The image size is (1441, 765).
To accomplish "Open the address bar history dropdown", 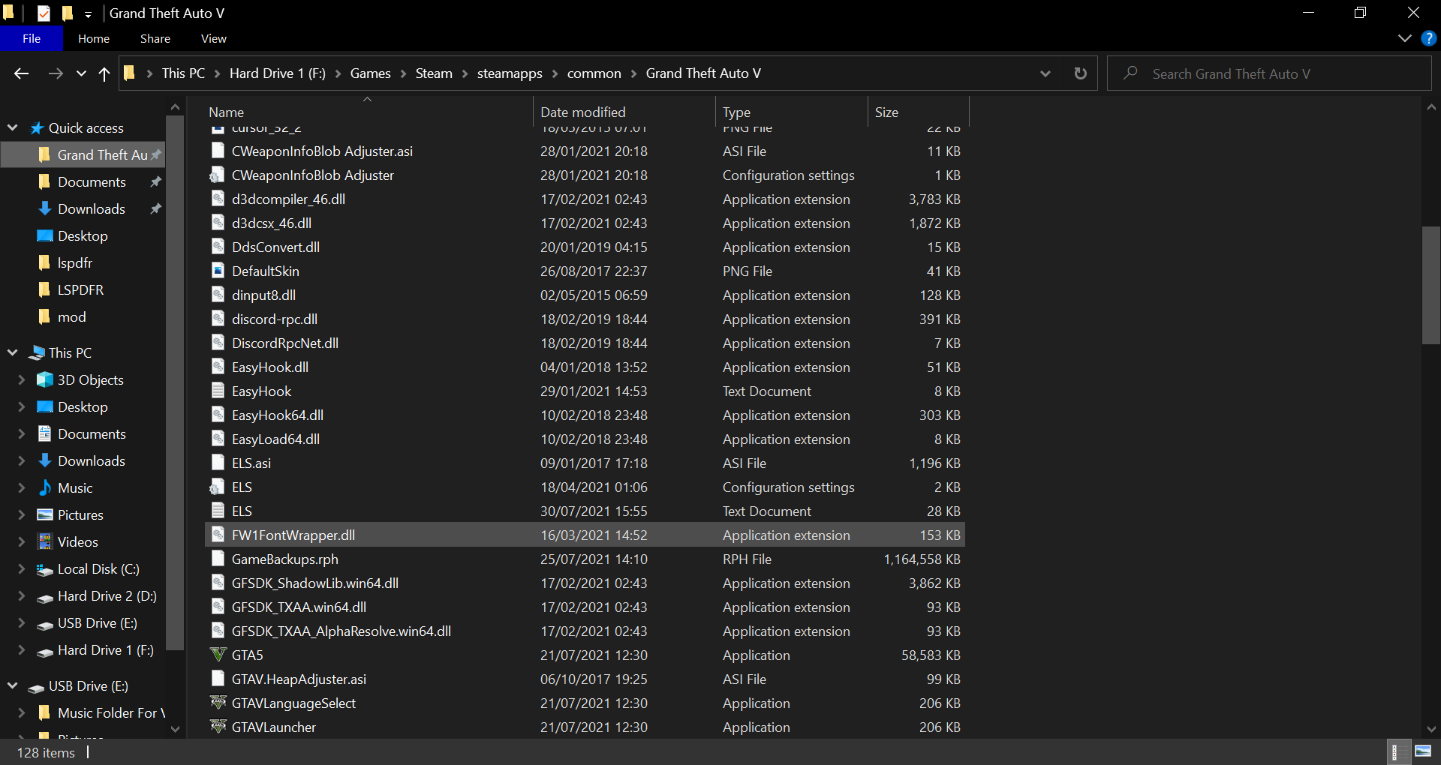I will coord(1045,73).
